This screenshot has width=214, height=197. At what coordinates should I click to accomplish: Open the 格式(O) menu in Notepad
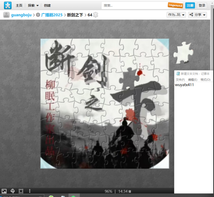(x=205, y=80)
